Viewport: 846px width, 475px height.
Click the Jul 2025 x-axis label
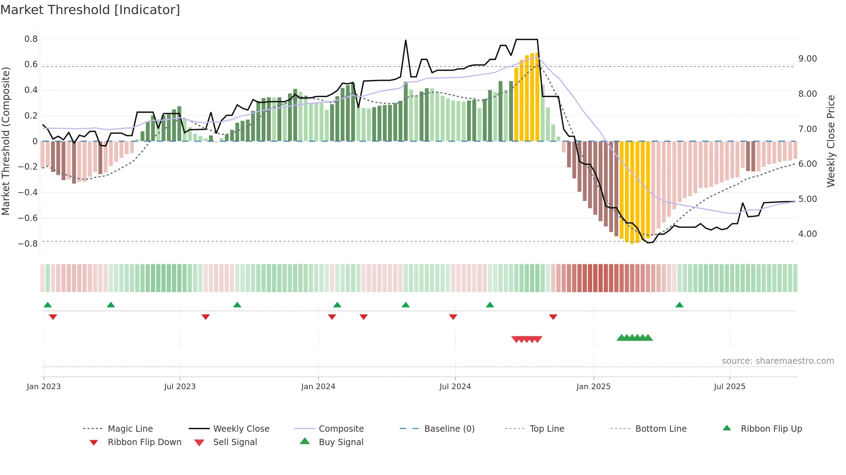pyautogui.click(x=730, y=386)
